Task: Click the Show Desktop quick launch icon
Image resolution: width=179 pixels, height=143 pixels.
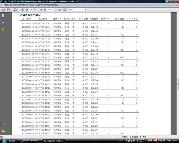Action: click(10, 141)
